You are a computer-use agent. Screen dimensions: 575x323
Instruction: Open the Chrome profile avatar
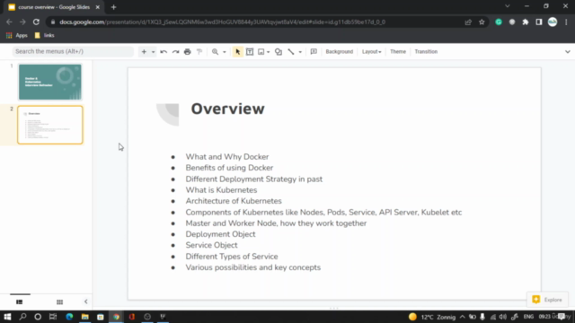pos(553,22)
